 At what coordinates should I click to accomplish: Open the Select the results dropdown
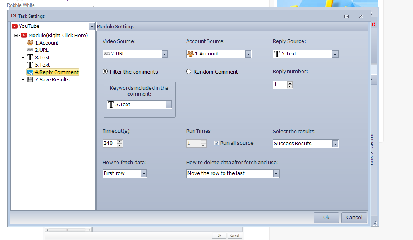335,144
